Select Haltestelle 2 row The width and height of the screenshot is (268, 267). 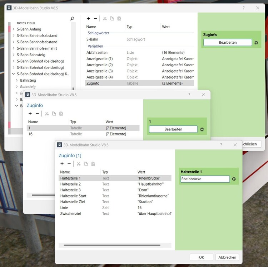coord(115,184)
